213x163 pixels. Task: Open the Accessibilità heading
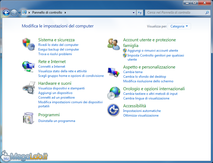click(x=135, y=106)
